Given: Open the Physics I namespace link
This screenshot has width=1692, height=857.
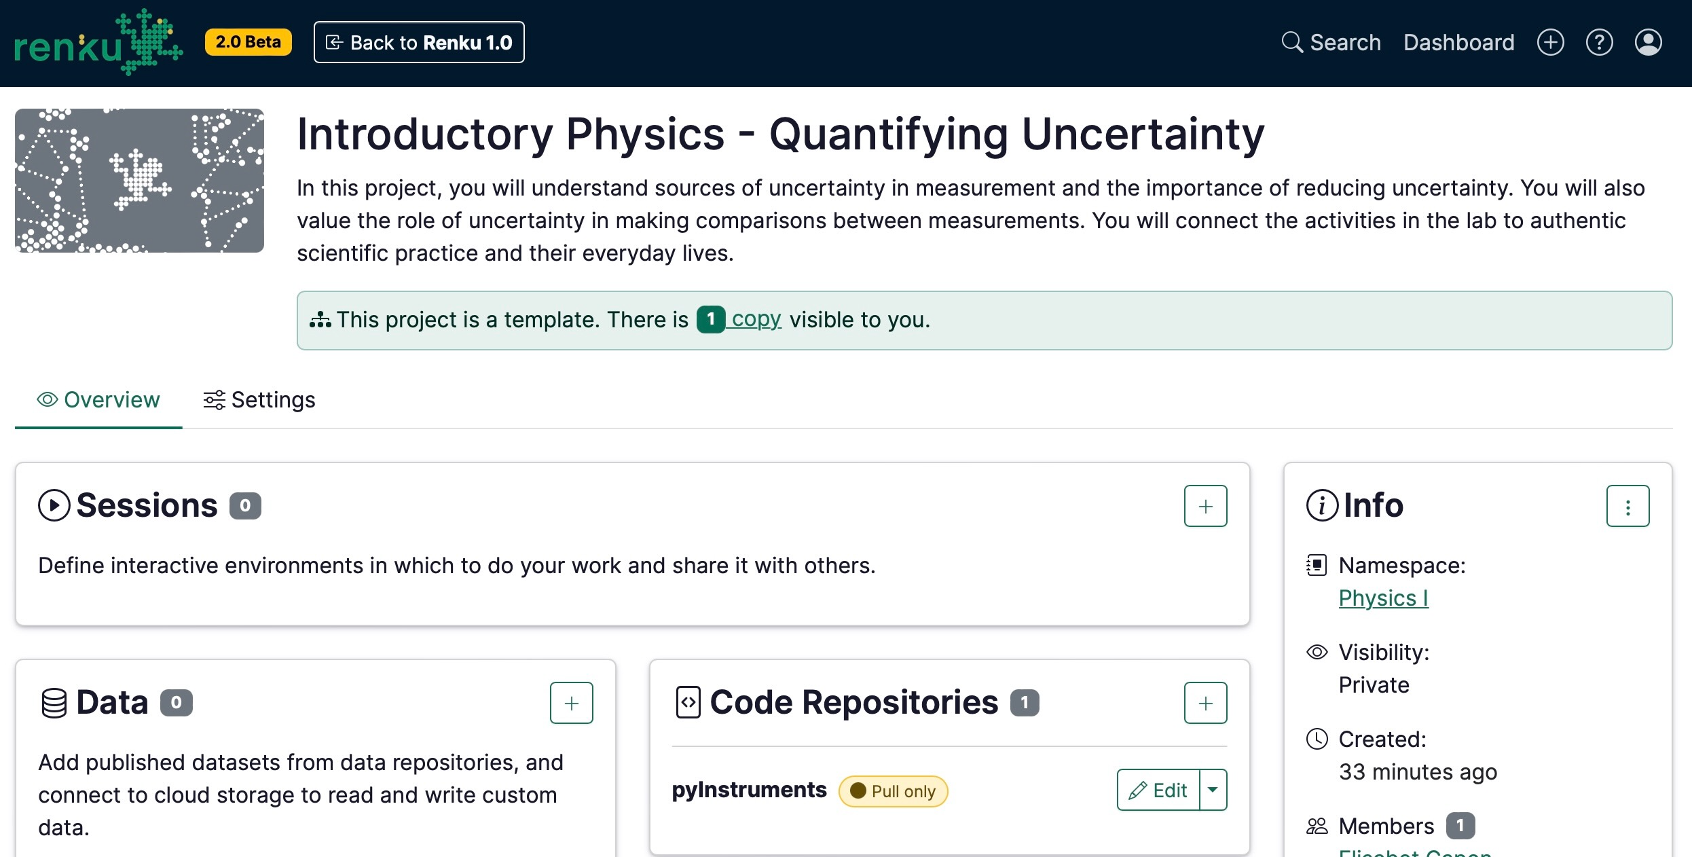Looking at the screenshot, I should coord(1384,598).
